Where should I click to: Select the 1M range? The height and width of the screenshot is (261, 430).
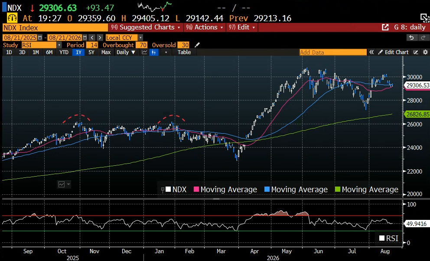[x=36, y=52]
